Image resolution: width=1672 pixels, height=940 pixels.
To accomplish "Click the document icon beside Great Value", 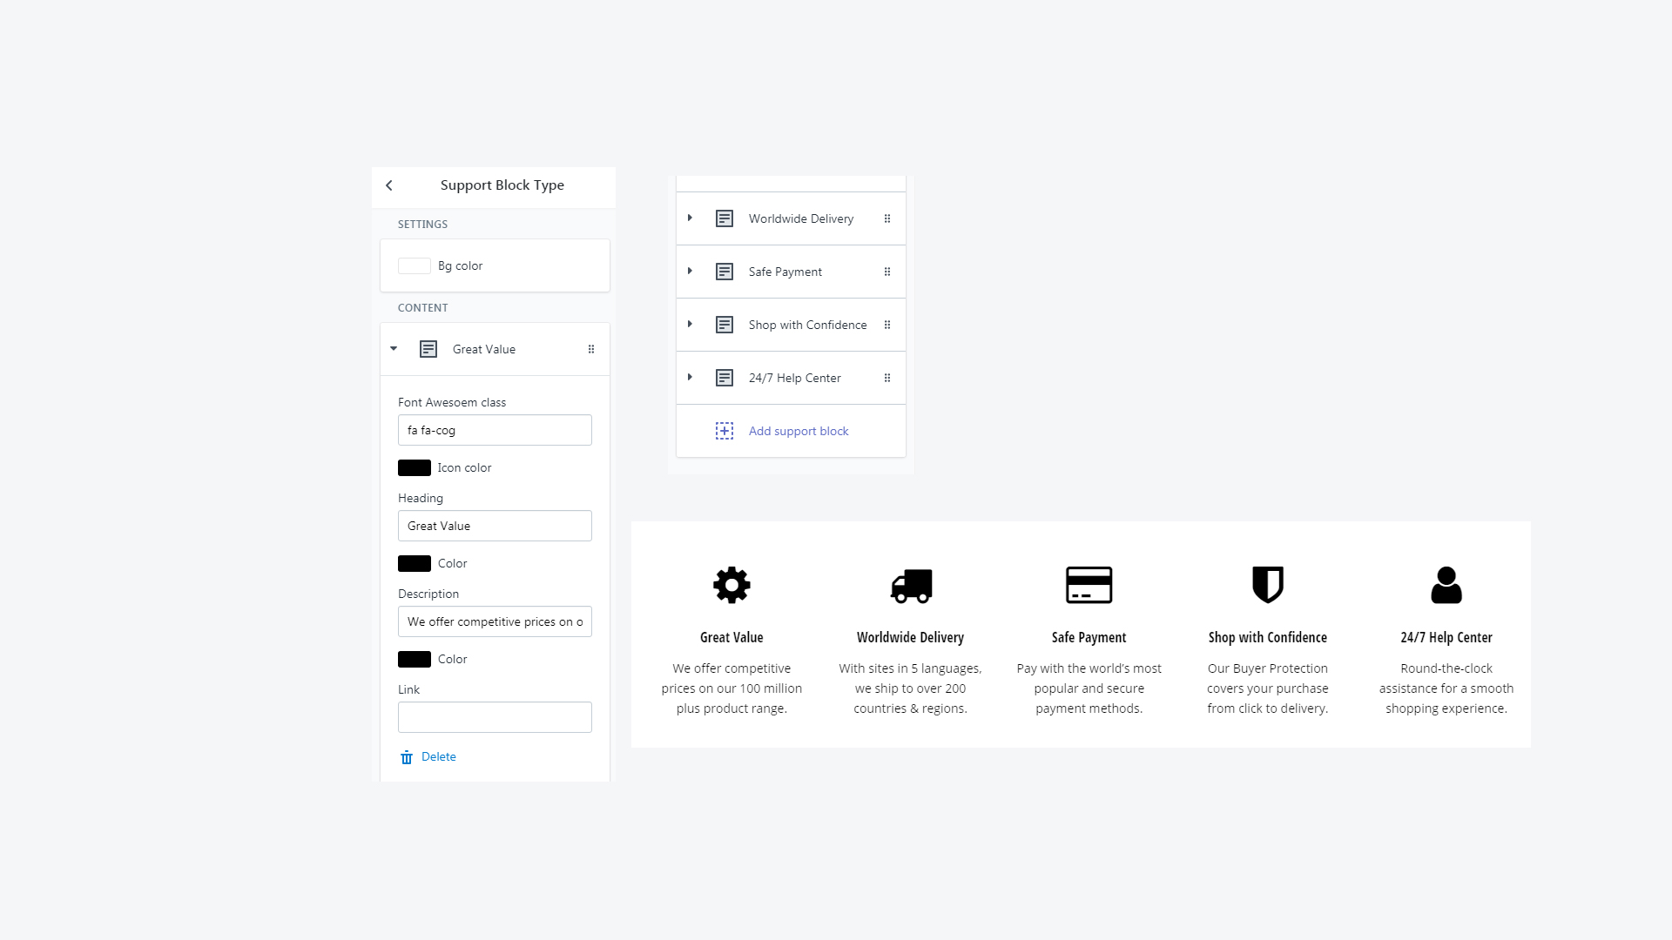I will pos(428,349).
